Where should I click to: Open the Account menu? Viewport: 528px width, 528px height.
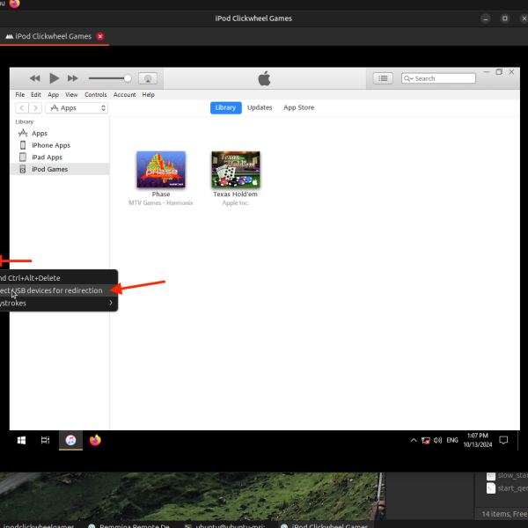(124, 95)
